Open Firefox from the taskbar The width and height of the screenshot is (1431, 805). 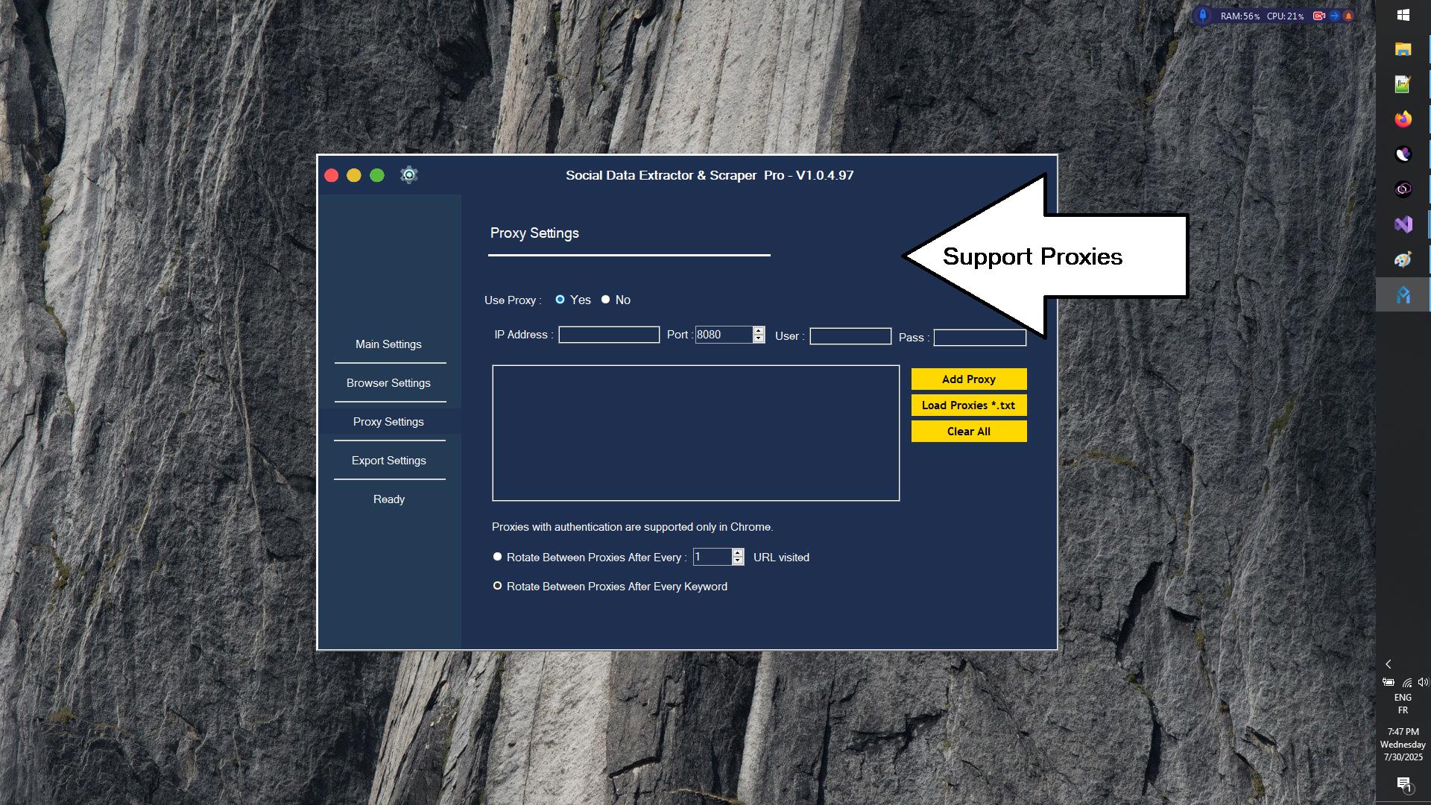click(x=1403, y=119)
